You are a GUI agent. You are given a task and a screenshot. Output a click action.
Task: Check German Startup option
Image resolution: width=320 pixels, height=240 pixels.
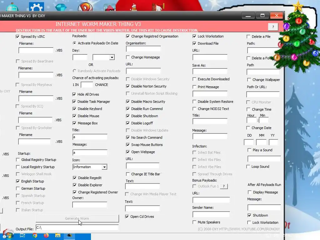(x=18, y=188)
